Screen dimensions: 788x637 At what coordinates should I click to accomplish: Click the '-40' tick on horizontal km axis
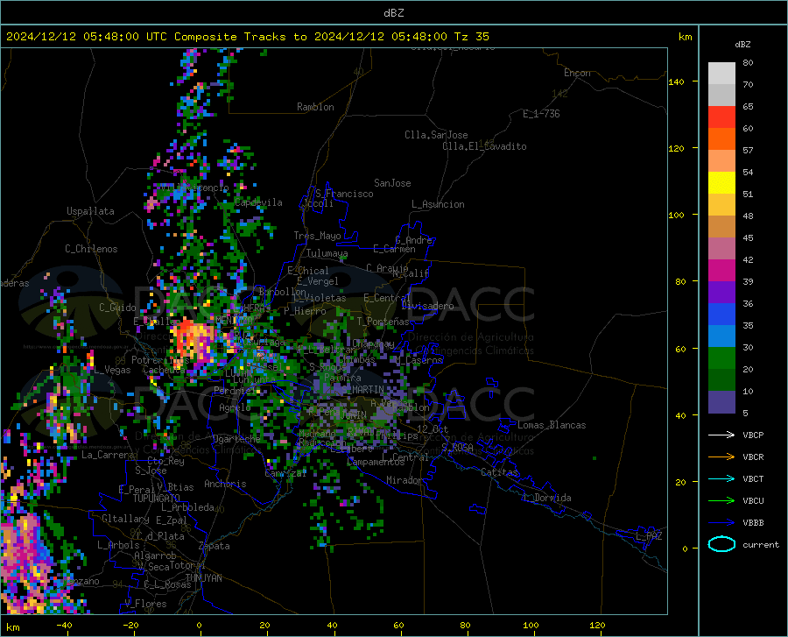[x=64, y=626]
